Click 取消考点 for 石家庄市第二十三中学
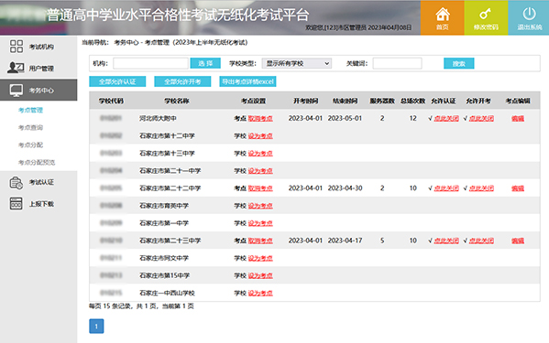 click(x=260, y=241)
